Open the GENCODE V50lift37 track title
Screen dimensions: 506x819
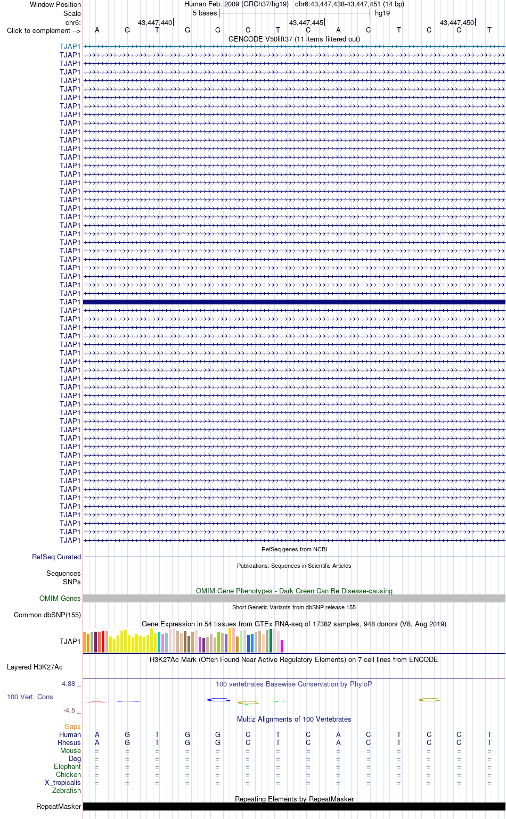click(x=294, y=39)
